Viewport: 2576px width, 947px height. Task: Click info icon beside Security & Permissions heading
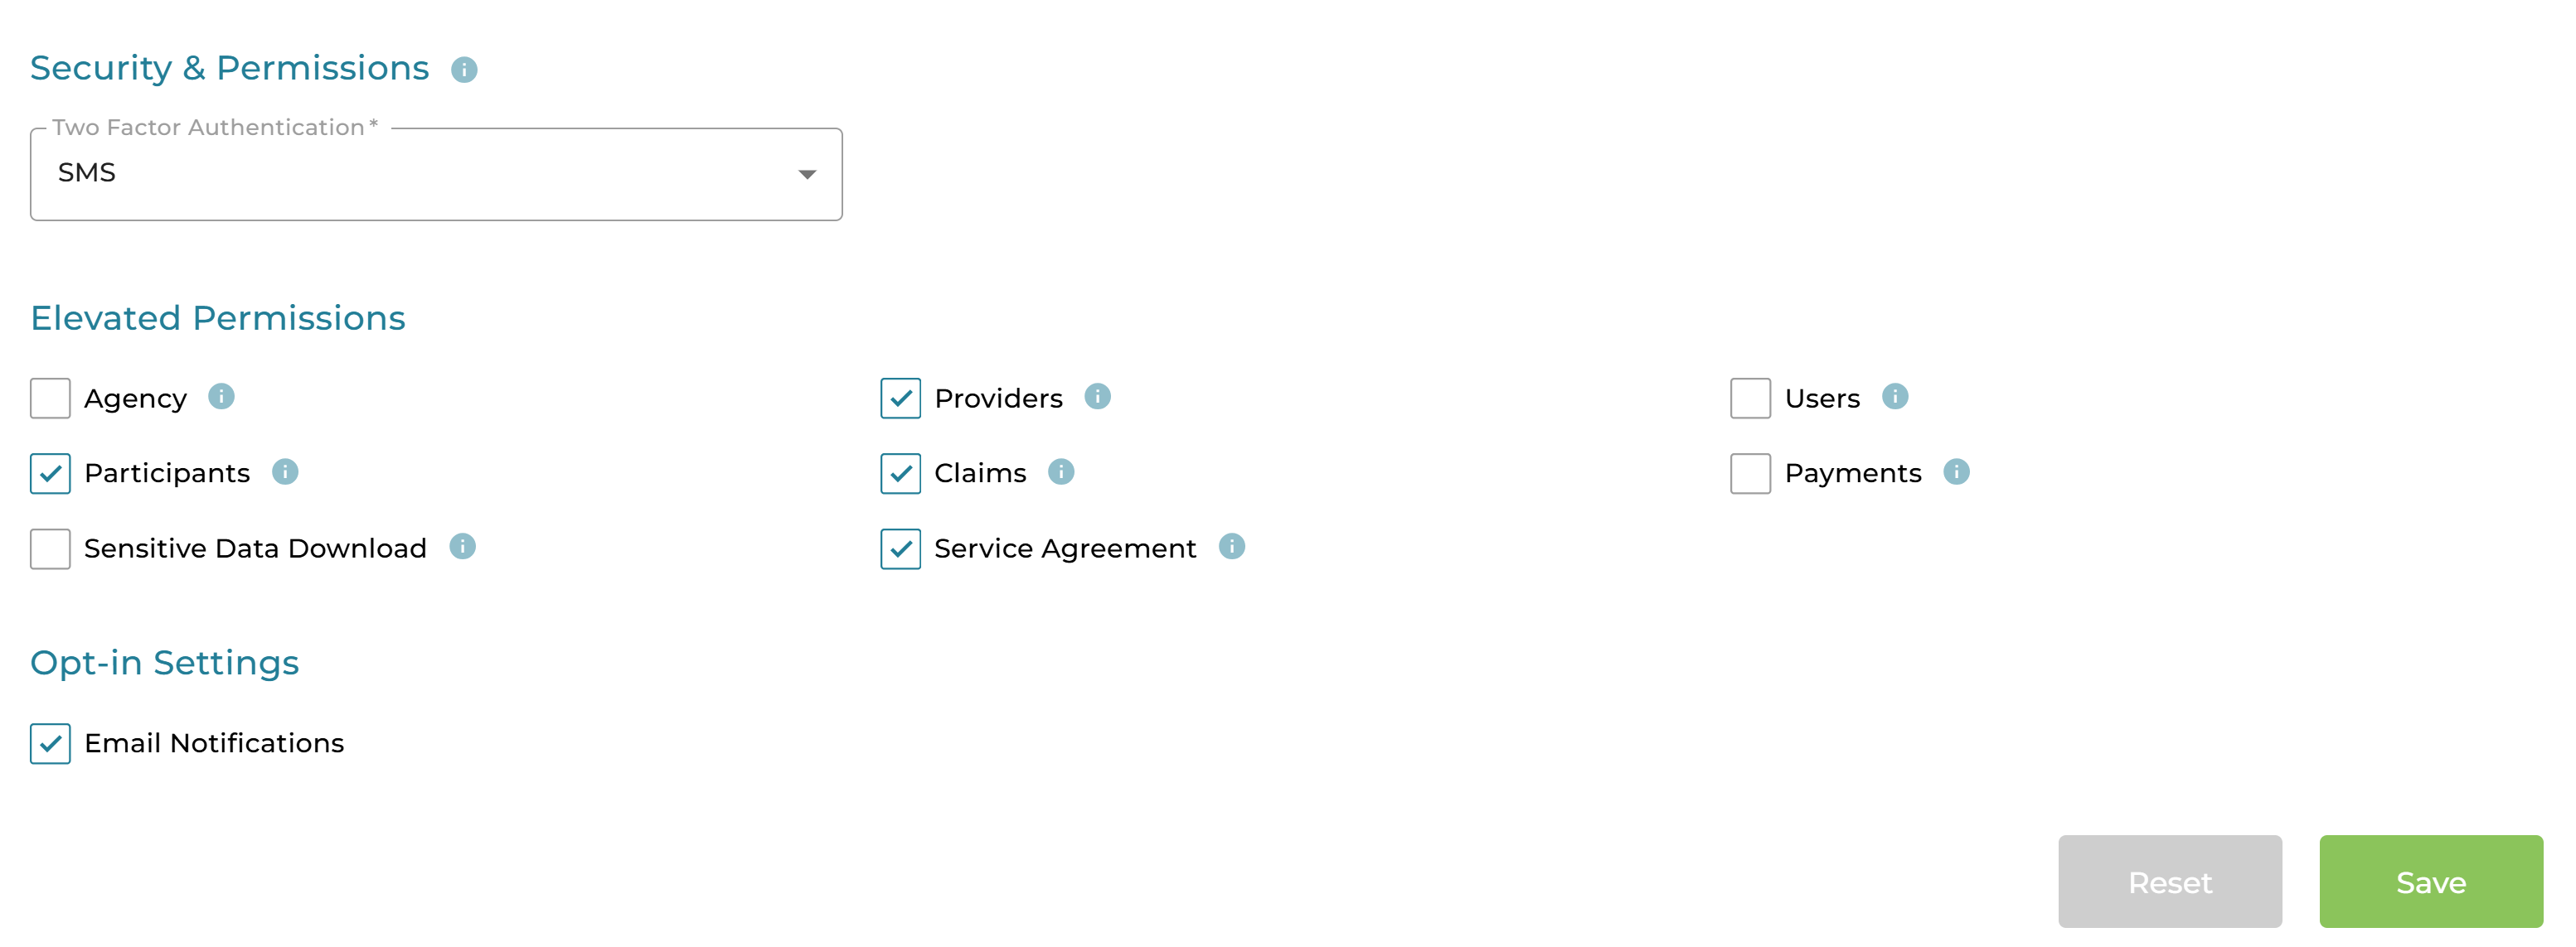(464, 70)
